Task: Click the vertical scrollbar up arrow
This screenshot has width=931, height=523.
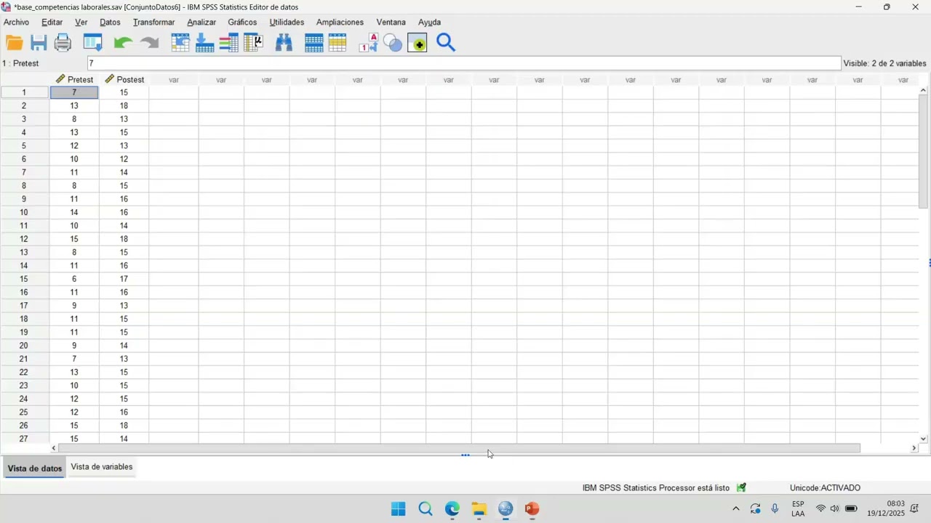Action: (x=924, y=90)
